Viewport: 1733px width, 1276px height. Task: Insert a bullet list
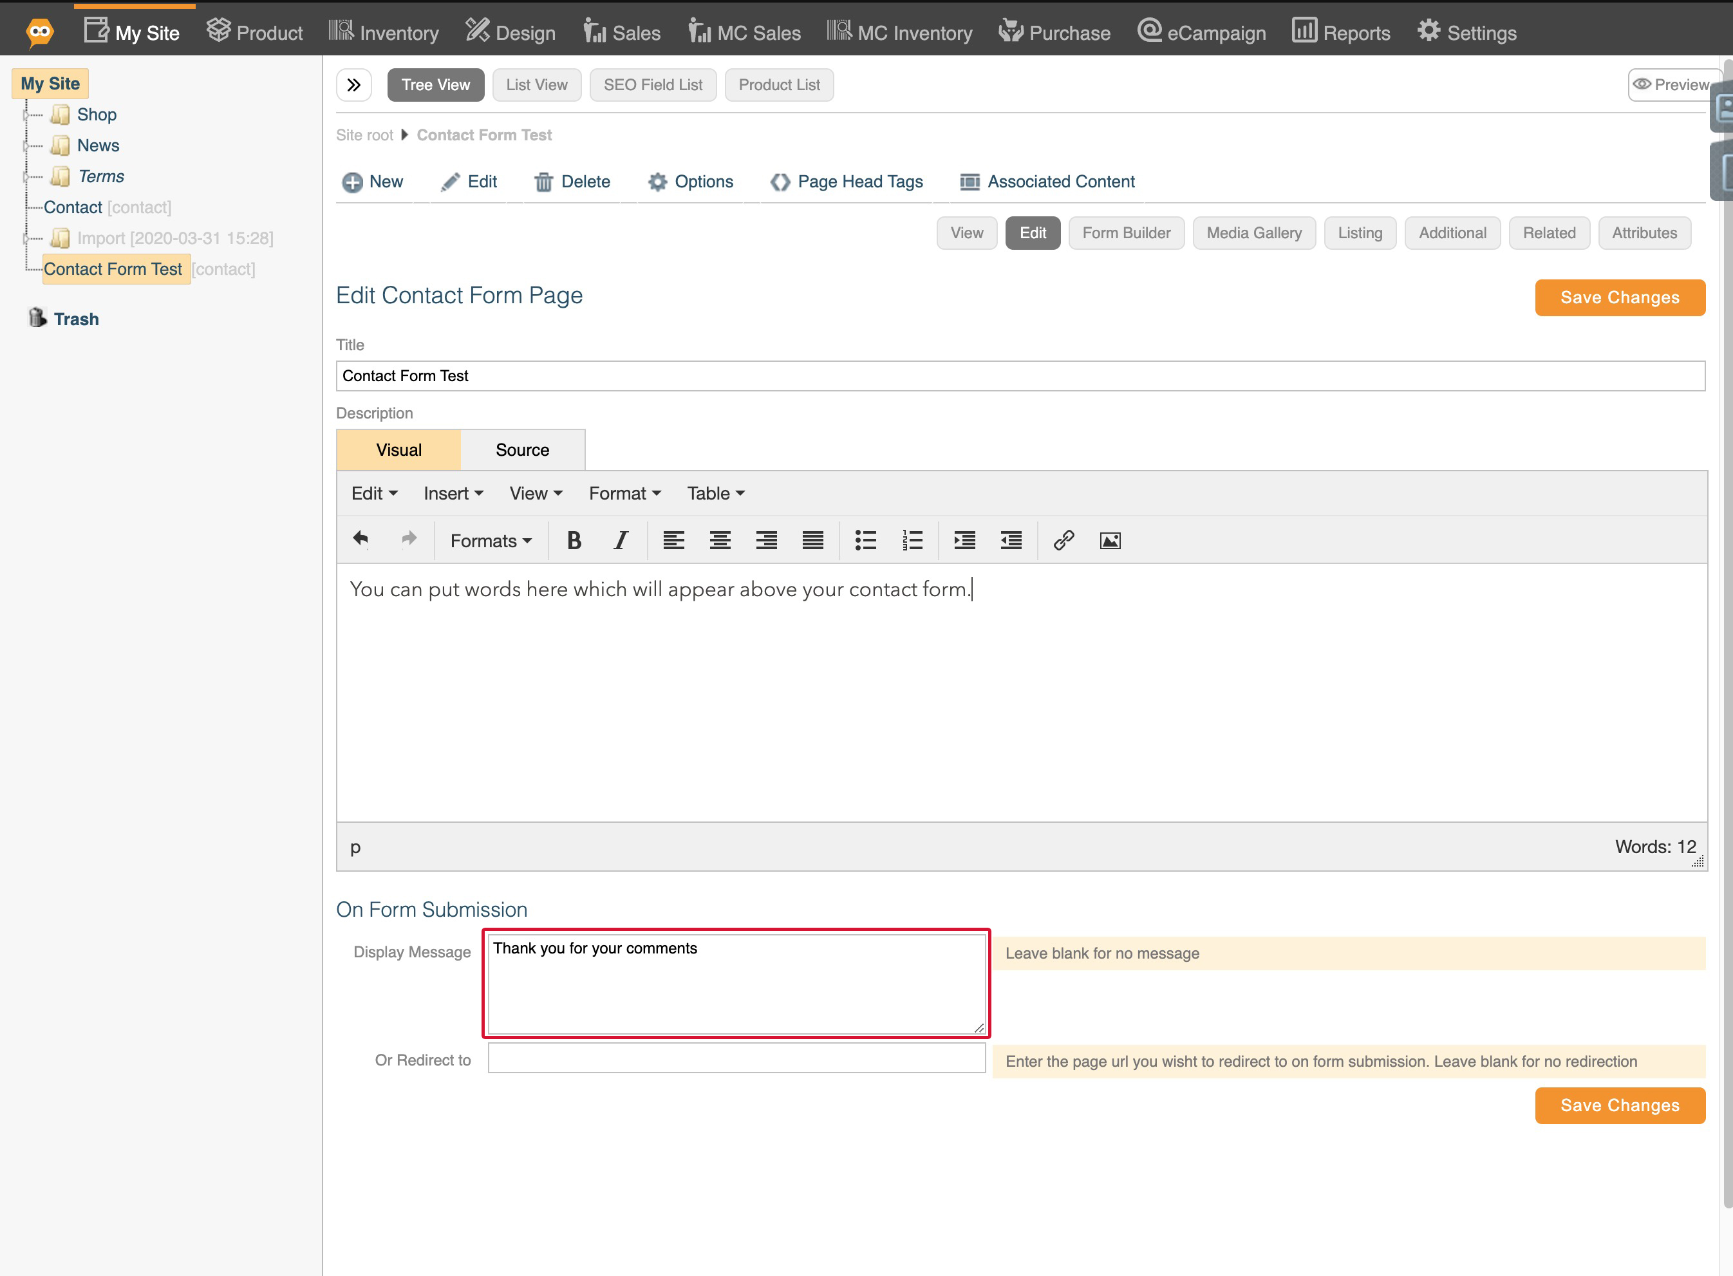click(866, 541)
